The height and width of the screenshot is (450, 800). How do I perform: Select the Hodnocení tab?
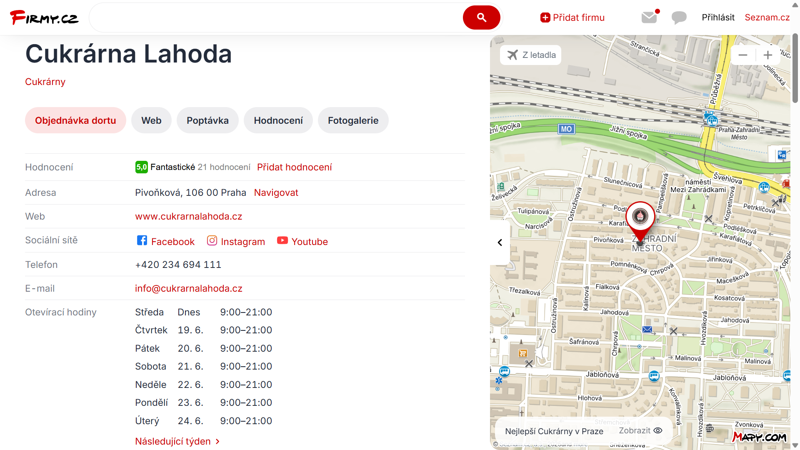[x=278, y=120]
